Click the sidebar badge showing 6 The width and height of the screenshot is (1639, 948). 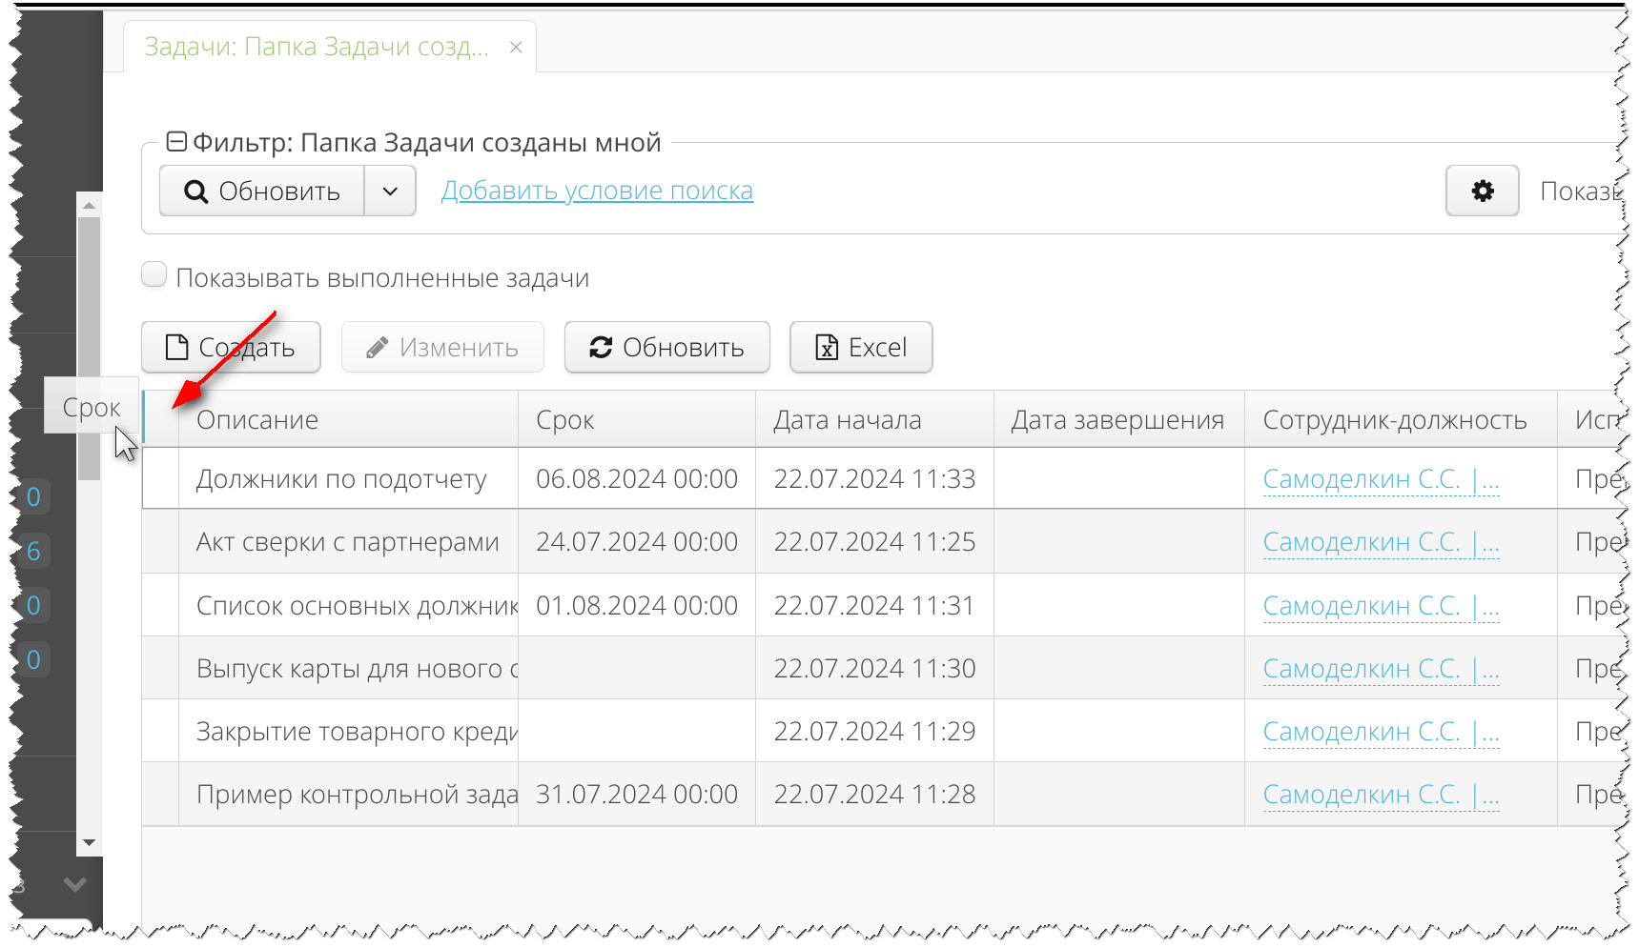coord(34,550)
